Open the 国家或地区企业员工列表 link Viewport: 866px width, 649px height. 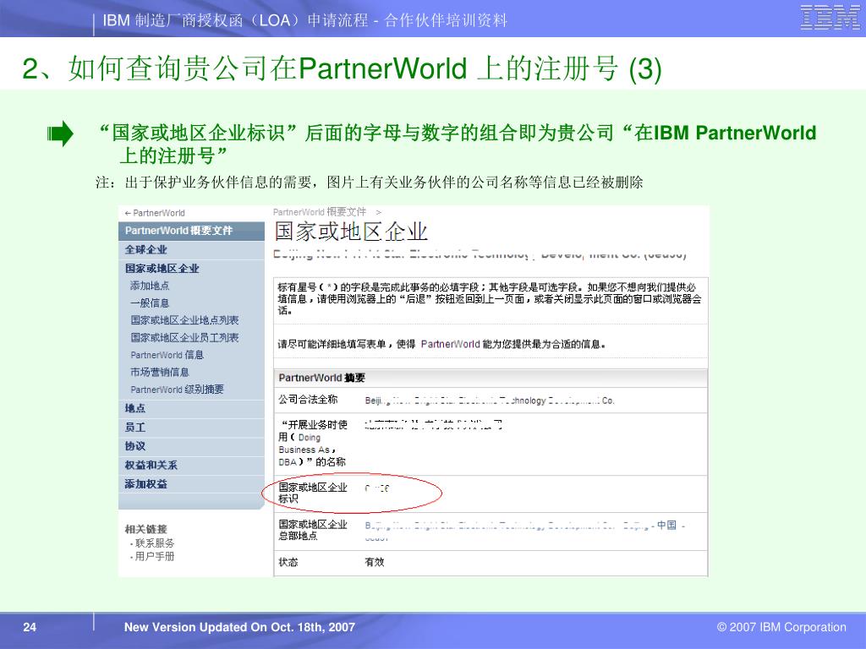184,337
